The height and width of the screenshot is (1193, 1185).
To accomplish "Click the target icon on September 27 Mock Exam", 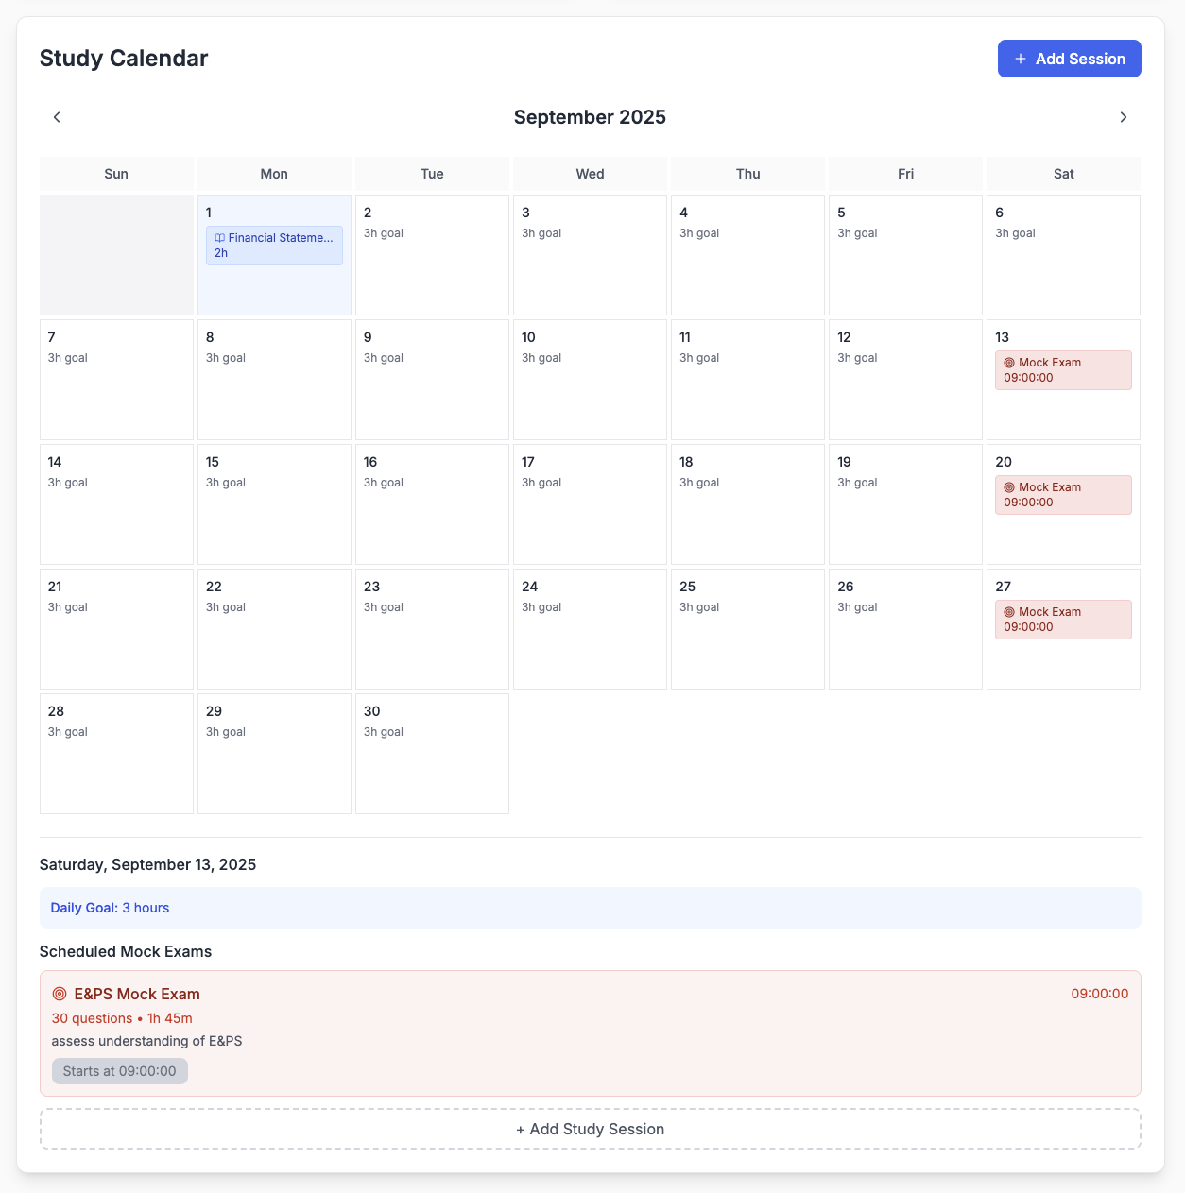I will [1008, 611].
